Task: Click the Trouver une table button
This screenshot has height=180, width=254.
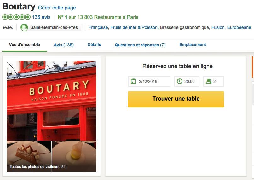Action: click(176, 99)
